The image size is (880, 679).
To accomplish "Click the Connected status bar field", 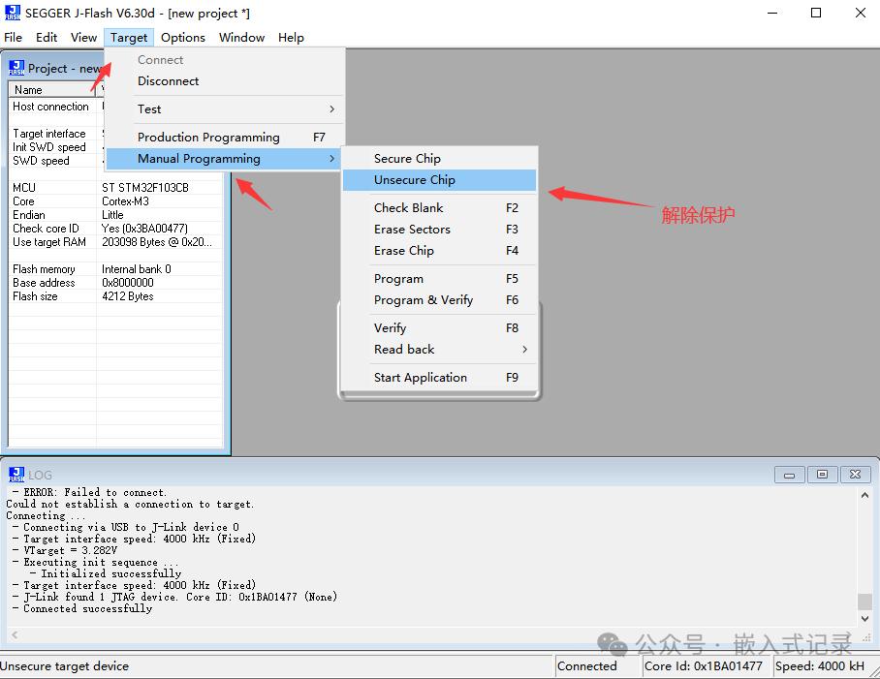I will pyautogui.click(x=598, y=666).
